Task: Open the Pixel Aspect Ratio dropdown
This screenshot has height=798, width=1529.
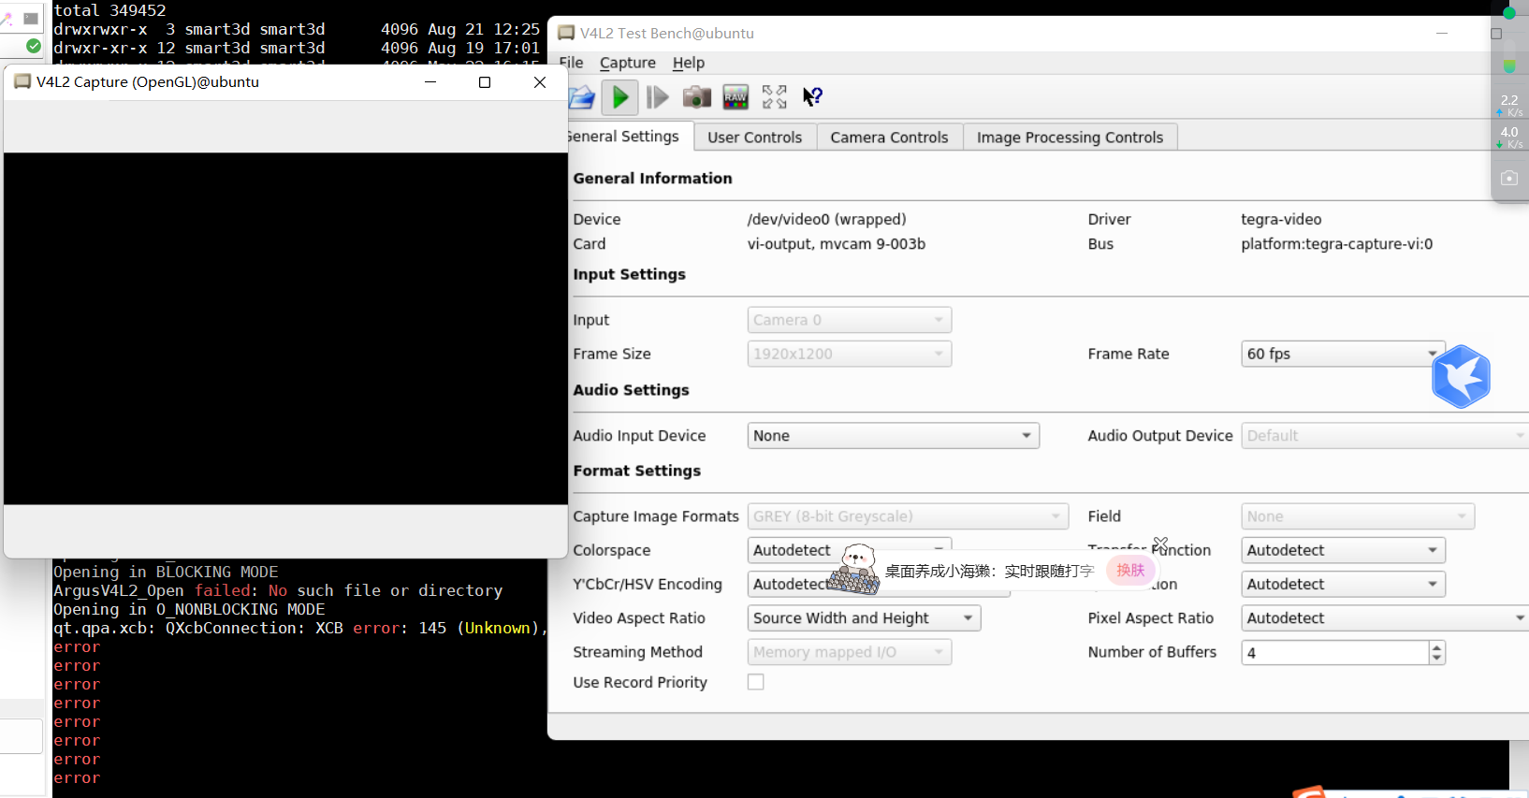Action: [1384, 618]
